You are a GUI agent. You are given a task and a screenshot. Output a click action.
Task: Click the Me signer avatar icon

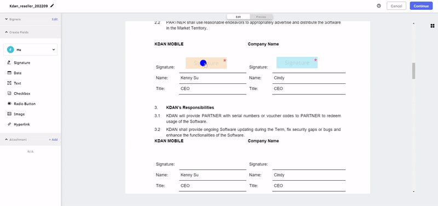tap(10, 49)
